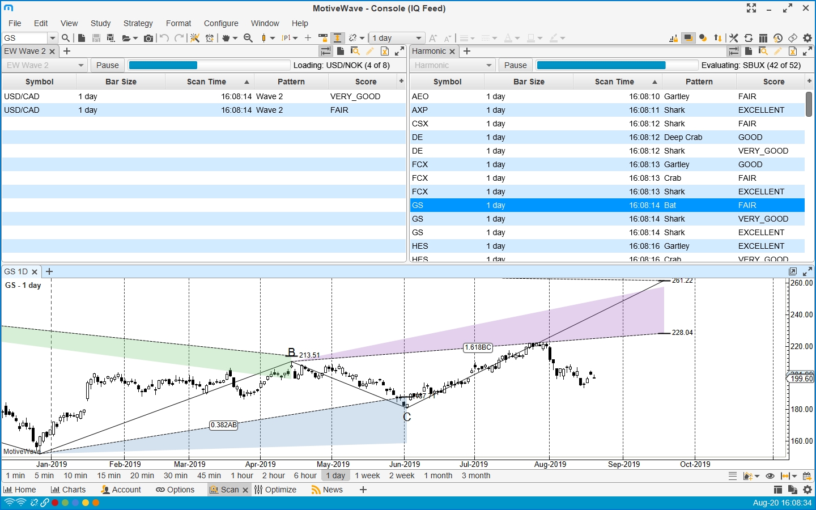
Task: Open the Strategy menu
Action: (138, 23)
